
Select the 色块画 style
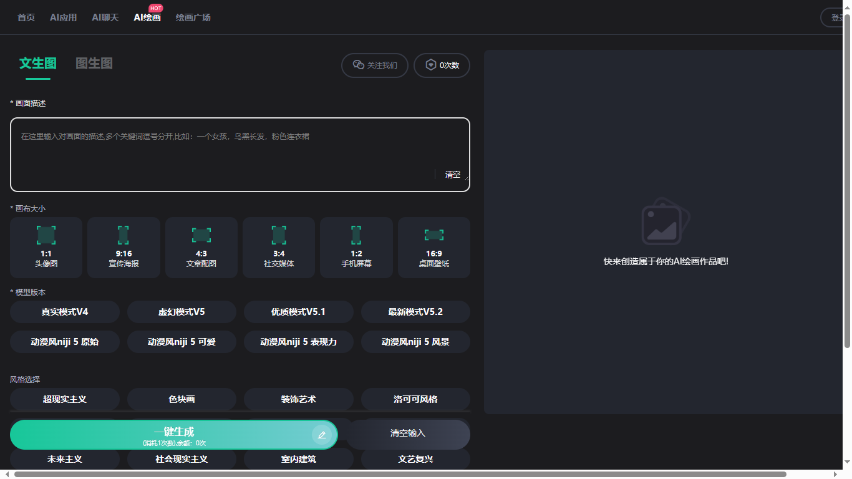(x=182, y=399)
